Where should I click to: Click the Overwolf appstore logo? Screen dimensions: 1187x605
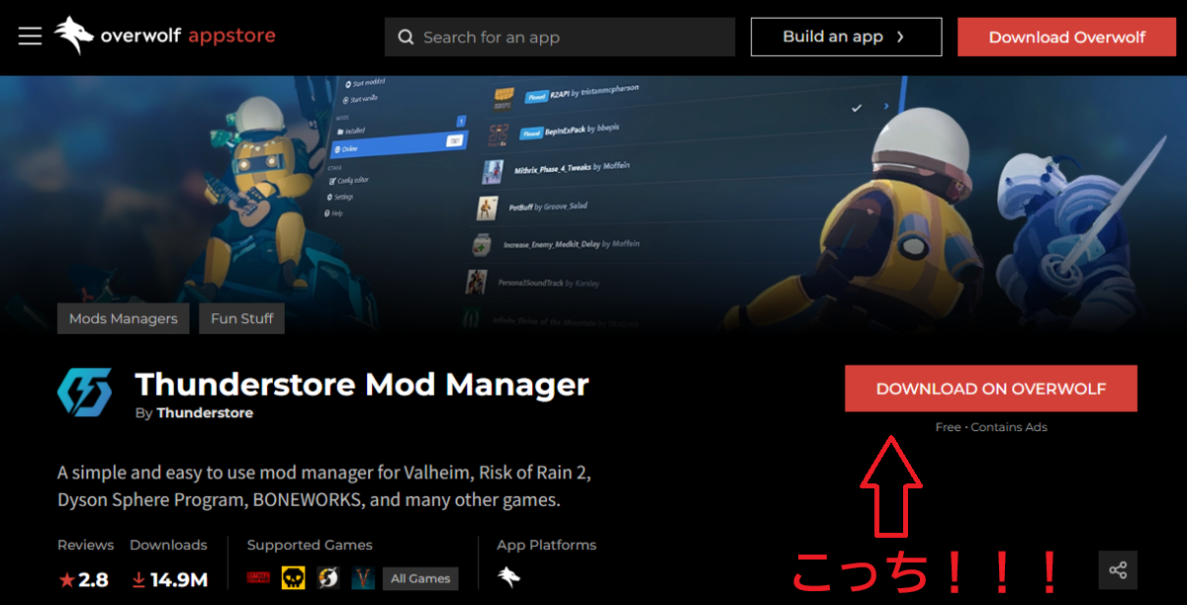(x=165, y=37)
